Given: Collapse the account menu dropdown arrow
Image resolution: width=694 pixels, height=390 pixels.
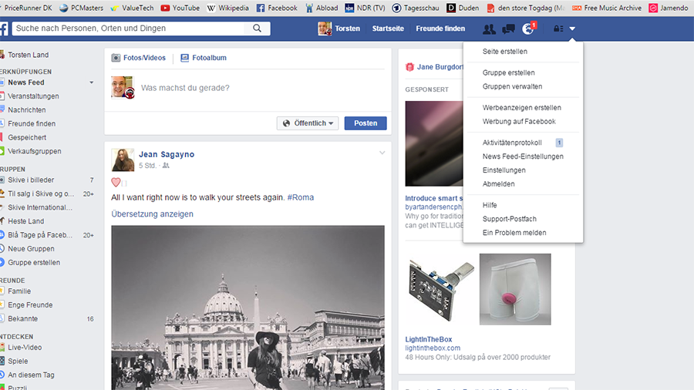Looking at the screenshot, I should (573, 29).
